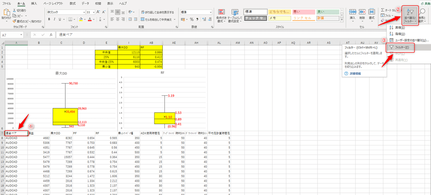431x195 pixels.
Task: Click the Top Align icon
Action: [x=112, y=12]
